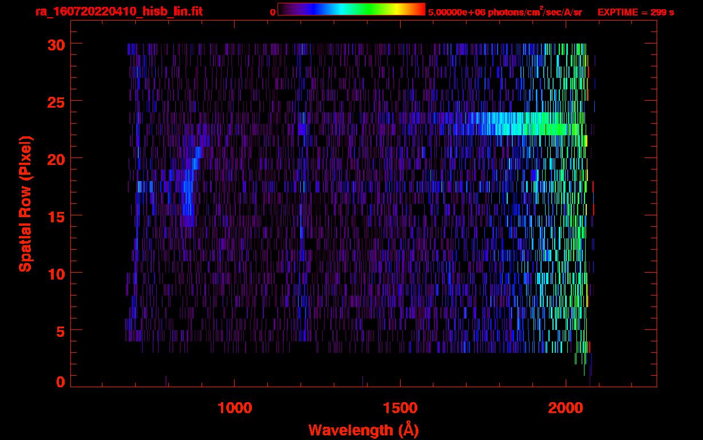Click the 5.00000e+06 photons colorbar maximum label
703x440 pixels.
click(x=505, y=12)
